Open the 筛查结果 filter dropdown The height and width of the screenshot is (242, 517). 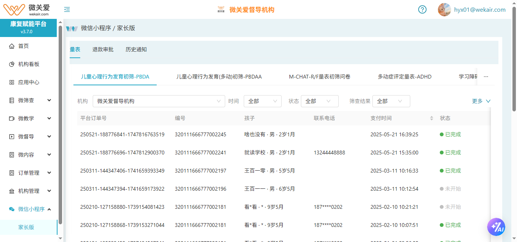pyautogui.click(x=391, y=101)
